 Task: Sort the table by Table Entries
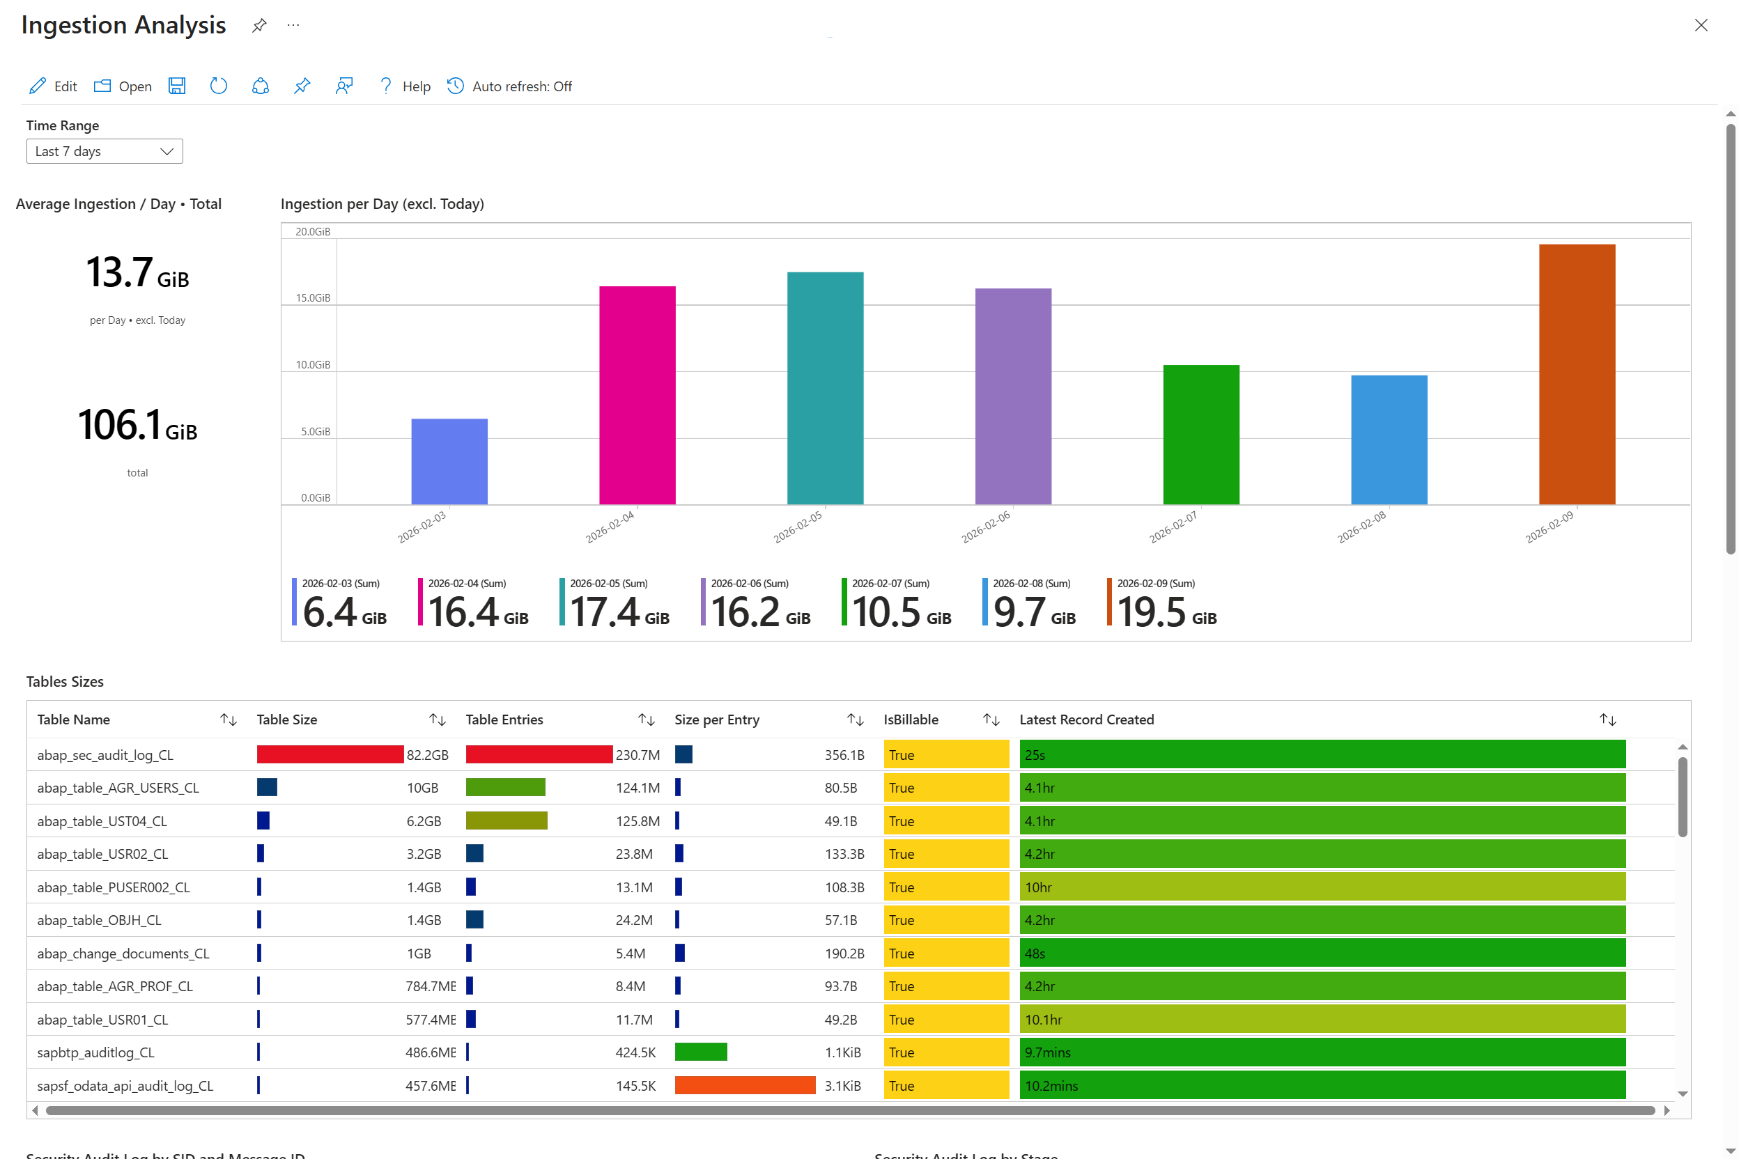pyautogui.click(x=647, y=719)
